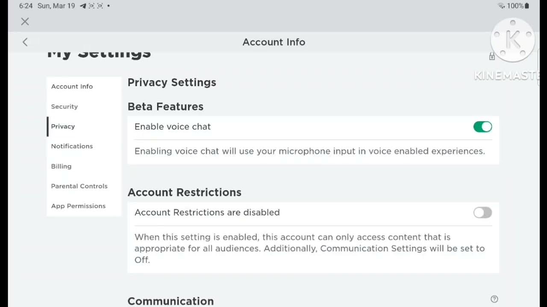Viewport: 547px width, 307px height.
Task: Tap the battery indicator in the status bar
Action: [x=527, y=6]
